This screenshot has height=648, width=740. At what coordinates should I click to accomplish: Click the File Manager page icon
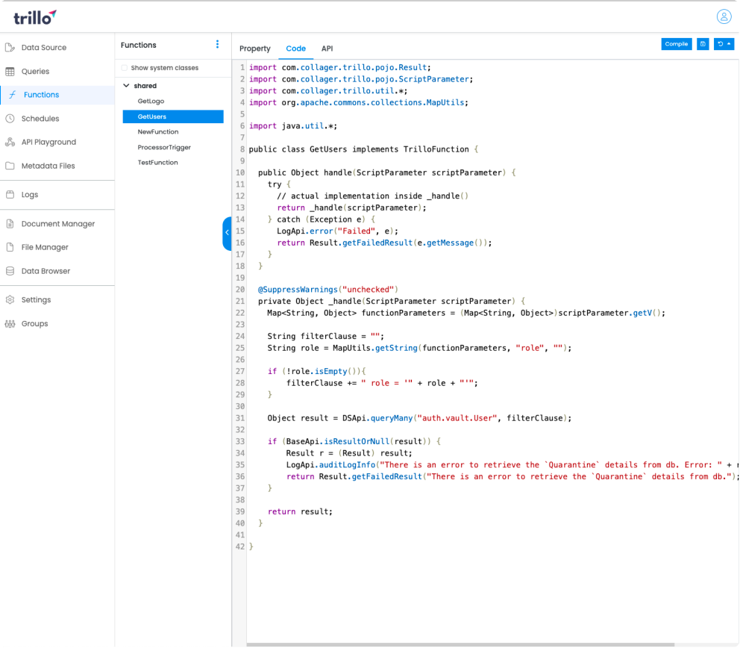click(10, 247)
